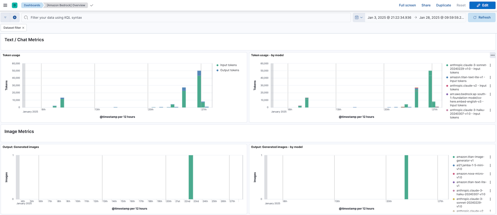Click the saved filters funnel icon
The image size is (497, 215).
[x=5, y=17]
